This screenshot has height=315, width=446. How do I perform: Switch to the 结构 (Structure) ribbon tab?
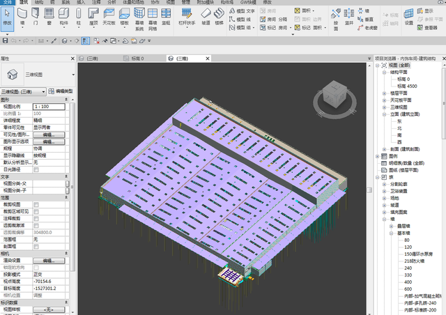click(39, 2)
